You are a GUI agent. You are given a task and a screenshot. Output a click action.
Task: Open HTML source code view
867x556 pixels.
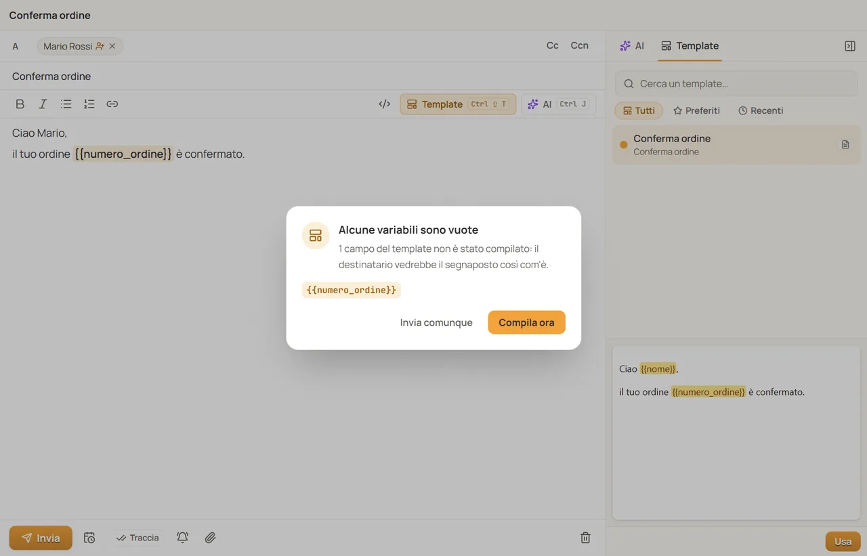point(384,104)
